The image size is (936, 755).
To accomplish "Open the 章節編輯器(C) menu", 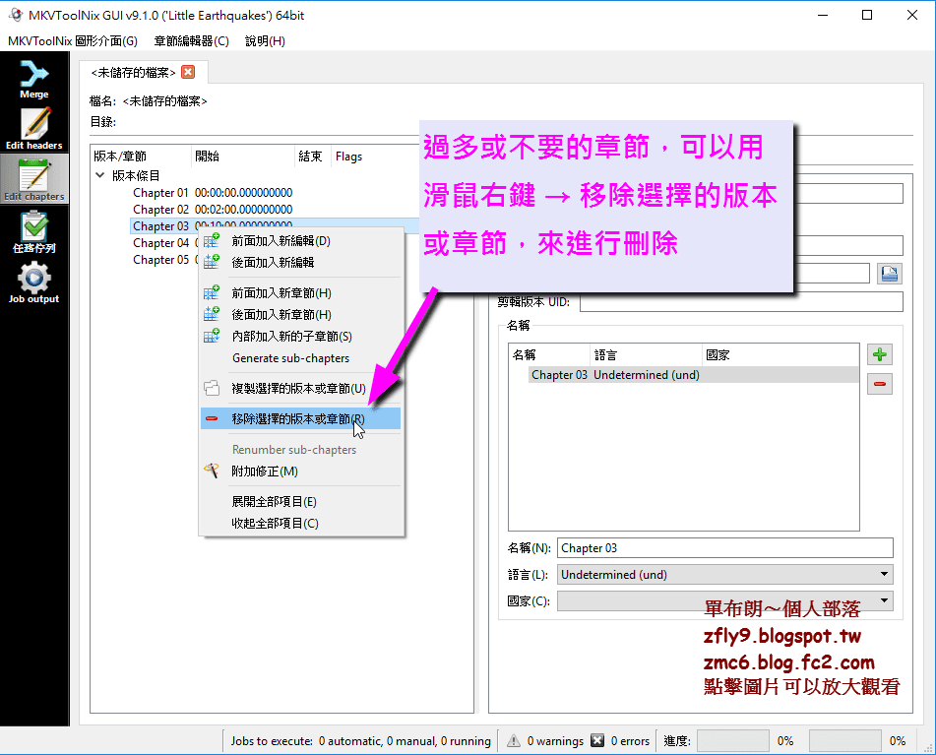I will pos(192,41).
